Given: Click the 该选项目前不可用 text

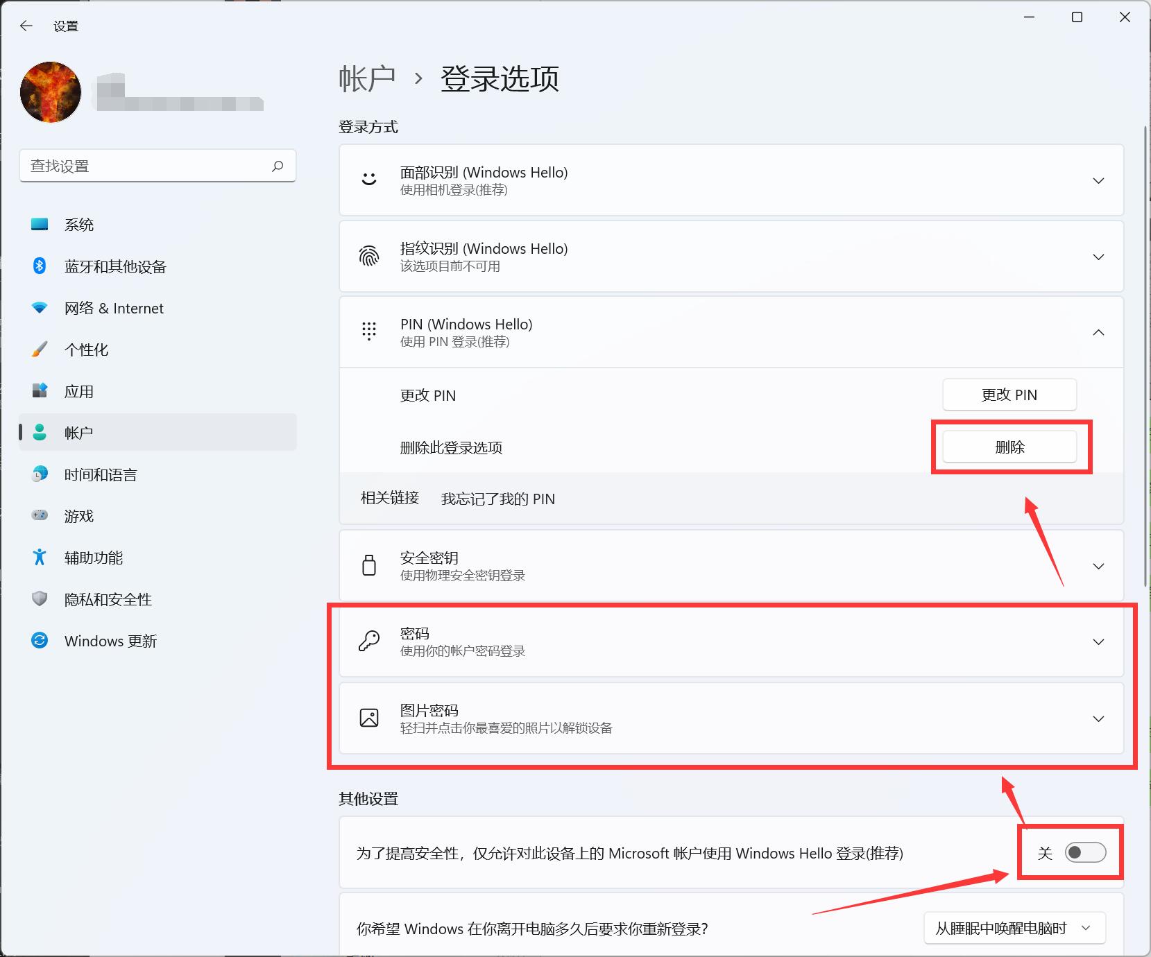Looking at the screenshot, I should [x=450, y=266].
